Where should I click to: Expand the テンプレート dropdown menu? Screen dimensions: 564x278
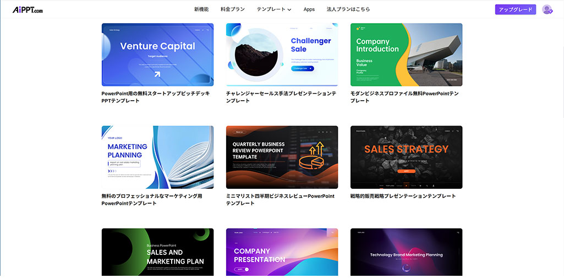(273, 9)
